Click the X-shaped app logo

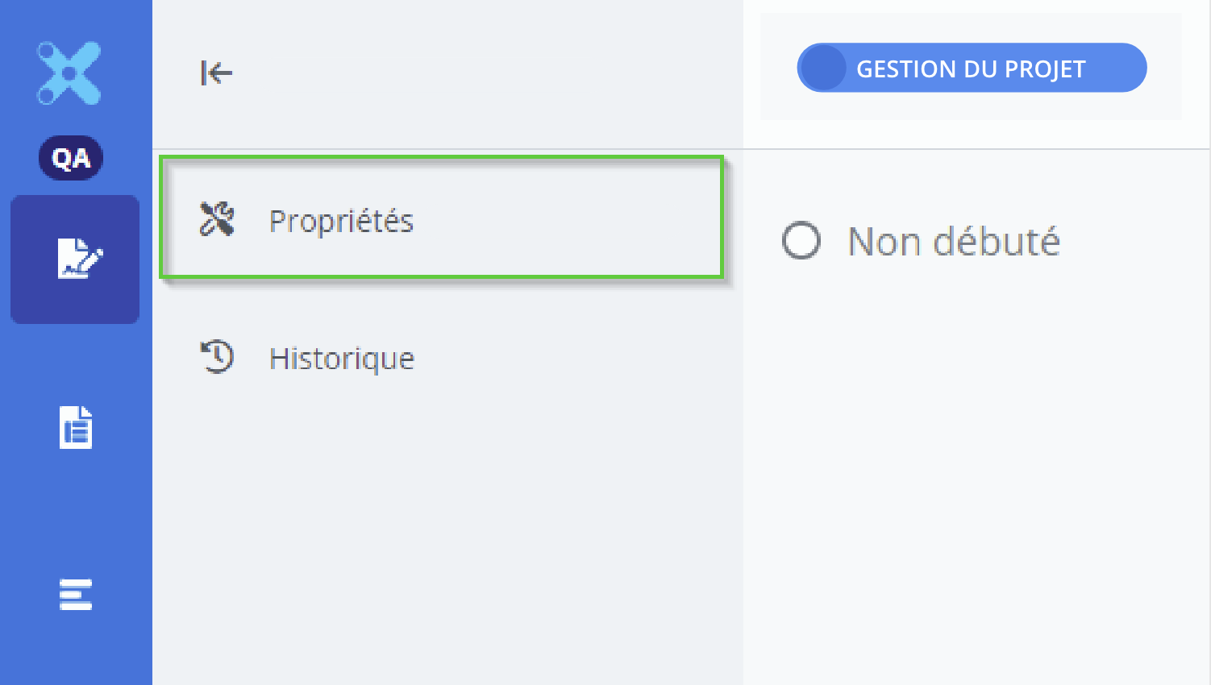click(x=69, y=73)
